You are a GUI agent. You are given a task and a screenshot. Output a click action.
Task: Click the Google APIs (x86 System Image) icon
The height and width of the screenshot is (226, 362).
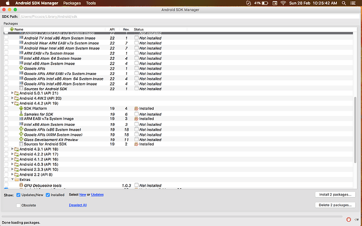21,129
